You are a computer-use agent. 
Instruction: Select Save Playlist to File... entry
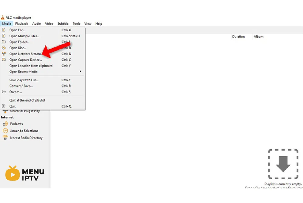(43, 80)
